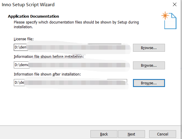The width and height of the screenshot is (182, 139).
Task: Browse for the before-installation information file
Action: pyautogui.click(x=149, y=65)
